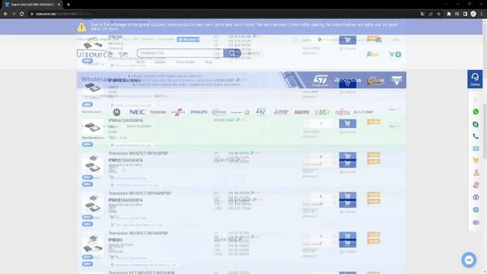Click the email envelope icon in sidebar
The image size is (487, 274).
476,148
